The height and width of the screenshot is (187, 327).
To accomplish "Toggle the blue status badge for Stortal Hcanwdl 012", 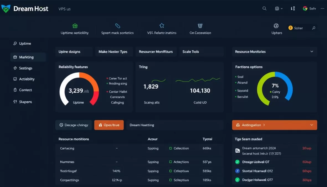I will (x=237, y=171).
